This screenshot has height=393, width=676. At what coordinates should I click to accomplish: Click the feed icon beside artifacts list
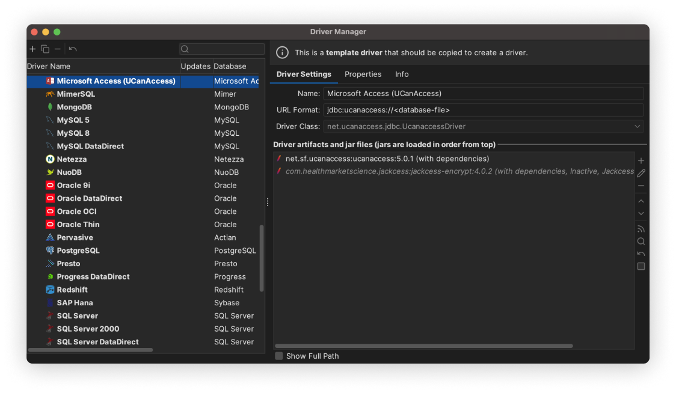641,229
